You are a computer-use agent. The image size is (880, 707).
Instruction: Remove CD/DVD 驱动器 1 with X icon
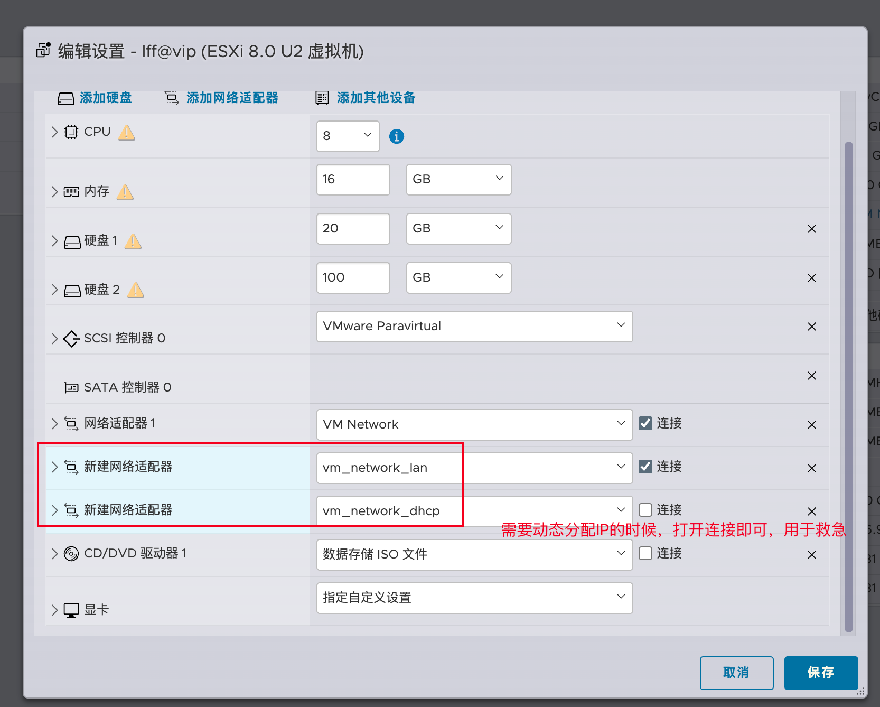(x=811, y=555)
